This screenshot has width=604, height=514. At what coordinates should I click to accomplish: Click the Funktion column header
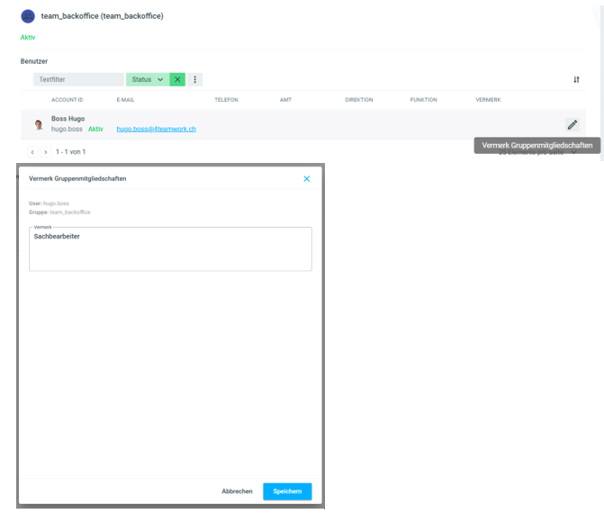(423, 99)
